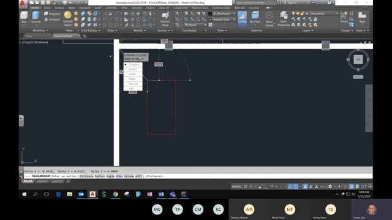
Task: Select the Extrude tool
Action: tap(36, 17)
